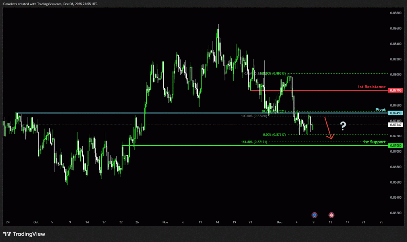The width and height of the screenshot is (407, 242).
Task: Click the 0.88000 price axis label
Action: [x=395, y=74]
